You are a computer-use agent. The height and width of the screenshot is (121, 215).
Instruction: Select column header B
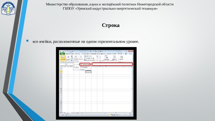pyautogui.click(x=71, y=67)
